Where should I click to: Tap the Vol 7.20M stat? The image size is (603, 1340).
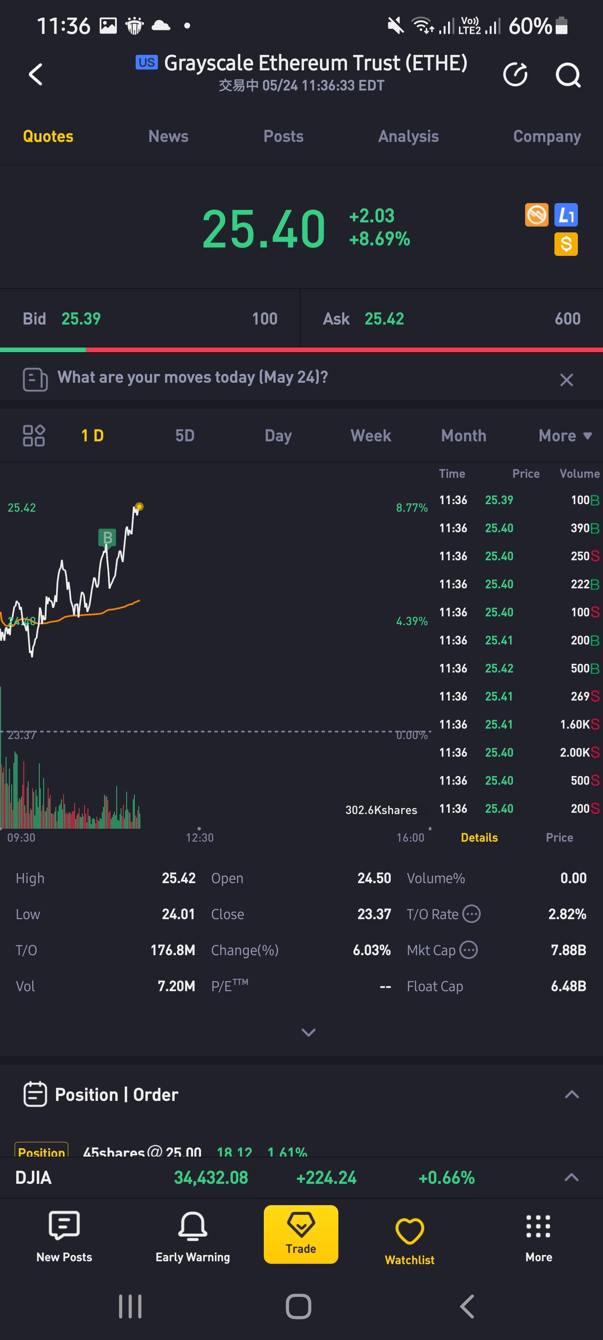coord(106,986)
